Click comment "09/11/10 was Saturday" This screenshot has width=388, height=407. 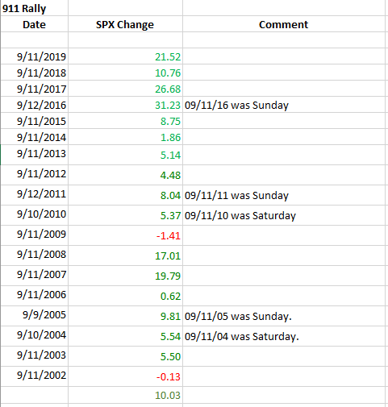click(x=240, y=215)
